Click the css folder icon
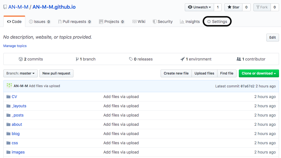 (8, 143)
